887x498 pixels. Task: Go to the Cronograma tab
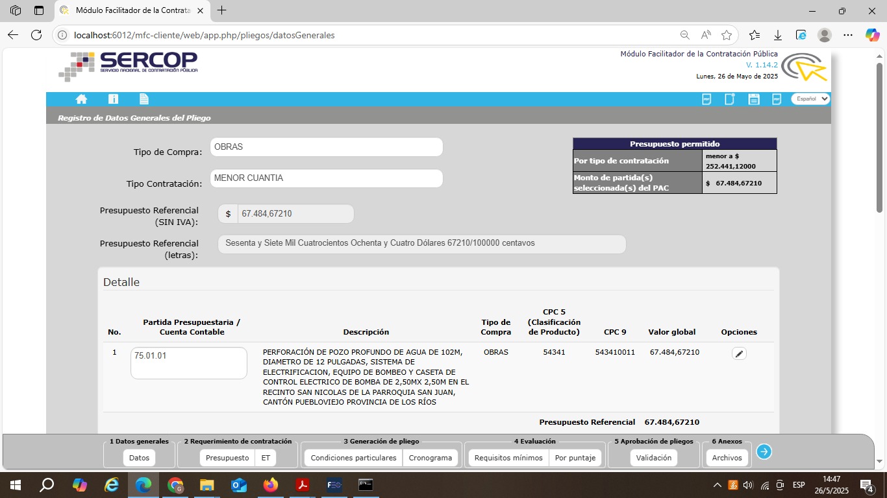click(431, 458)
